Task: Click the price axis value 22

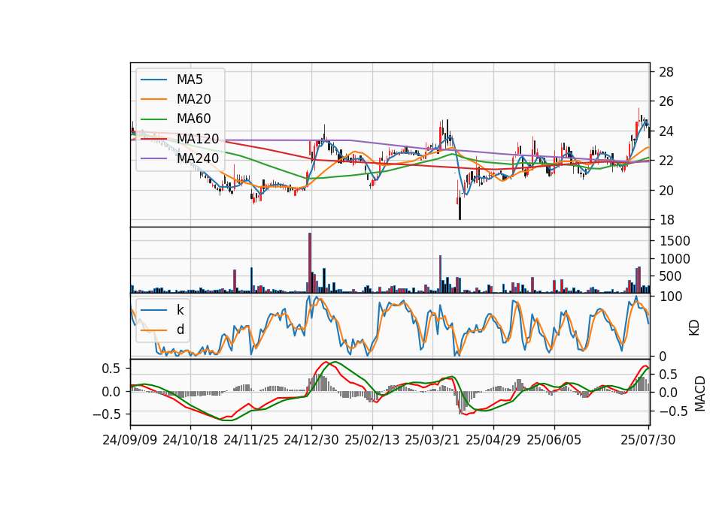Action: click(x=666, y=161)
